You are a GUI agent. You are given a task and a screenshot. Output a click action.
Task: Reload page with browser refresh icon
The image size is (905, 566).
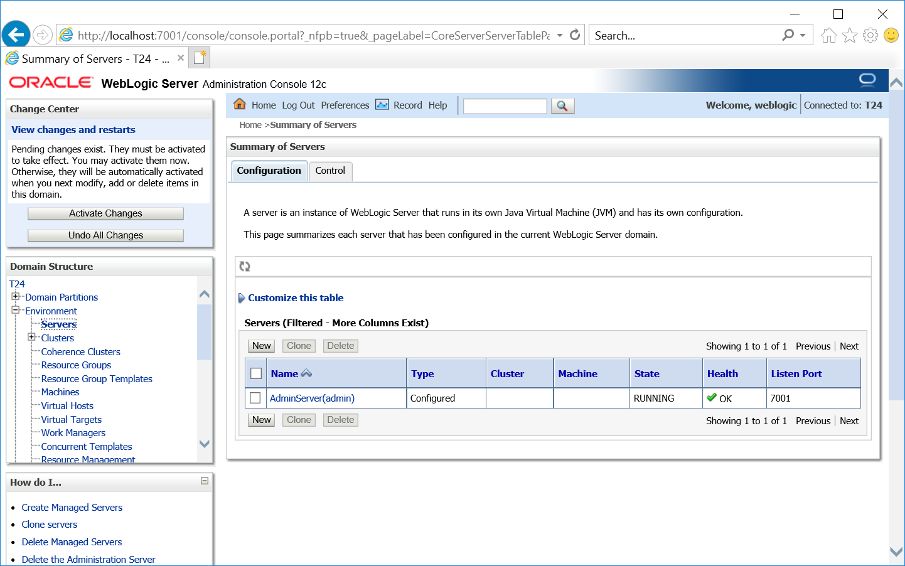[x=575, y=35]
